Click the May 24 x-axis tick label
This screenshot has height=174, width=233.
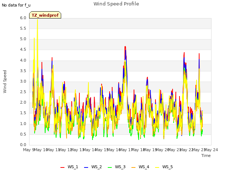click(x=211, y=150)
